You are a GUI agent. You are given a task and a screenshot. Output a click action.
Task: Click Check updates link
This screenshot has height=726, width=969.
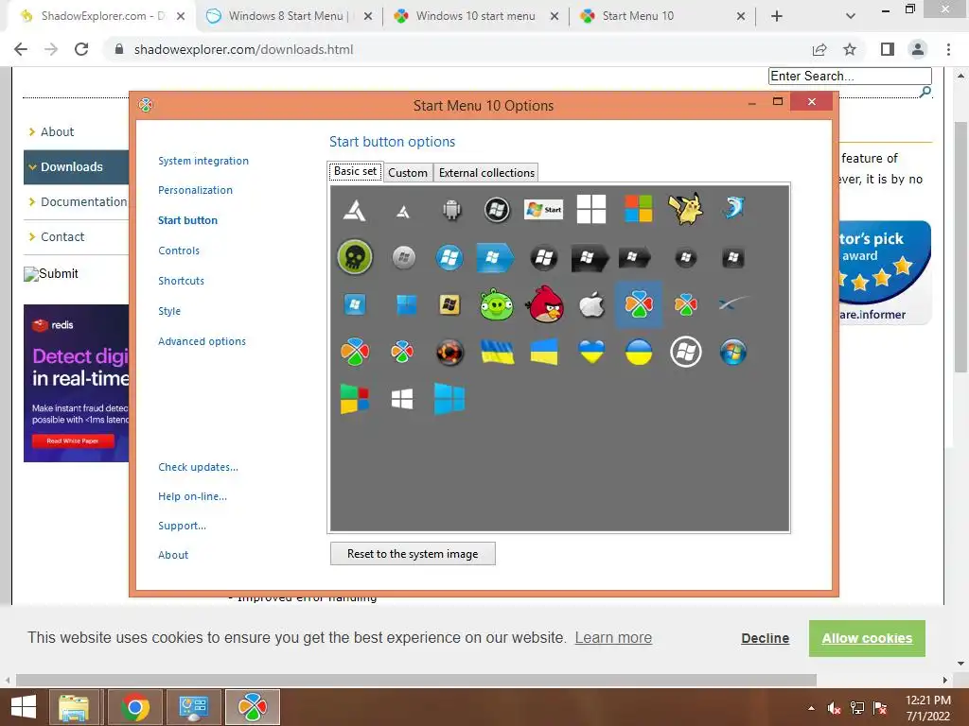[x=199, y=467]
